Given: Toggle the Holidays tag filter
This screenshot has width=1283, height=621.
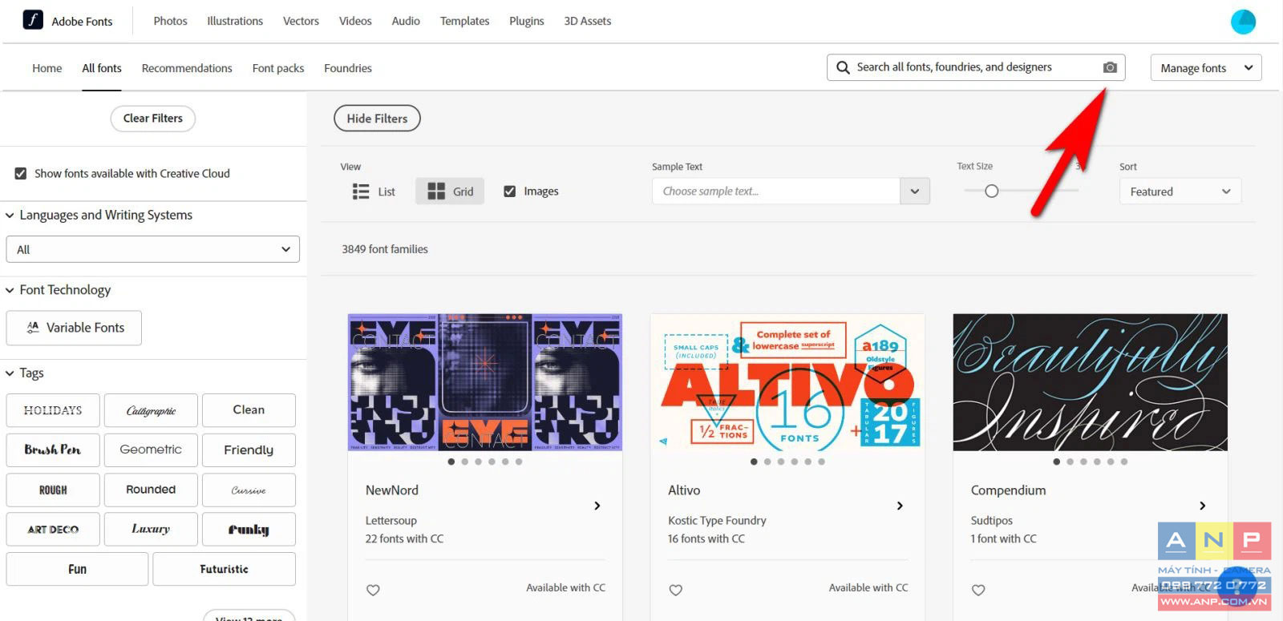Looking at the screenshot, I should [53, 410].
